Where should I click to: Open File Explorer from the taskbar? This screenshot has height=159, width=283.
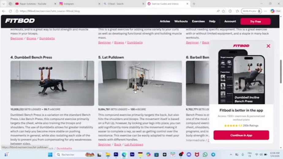click(x=108, y=154)
